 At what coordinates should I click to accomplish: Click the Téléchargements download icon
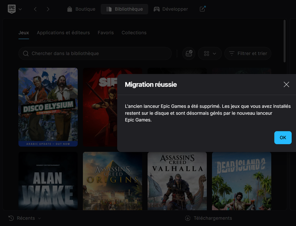(x=188, y=218)
